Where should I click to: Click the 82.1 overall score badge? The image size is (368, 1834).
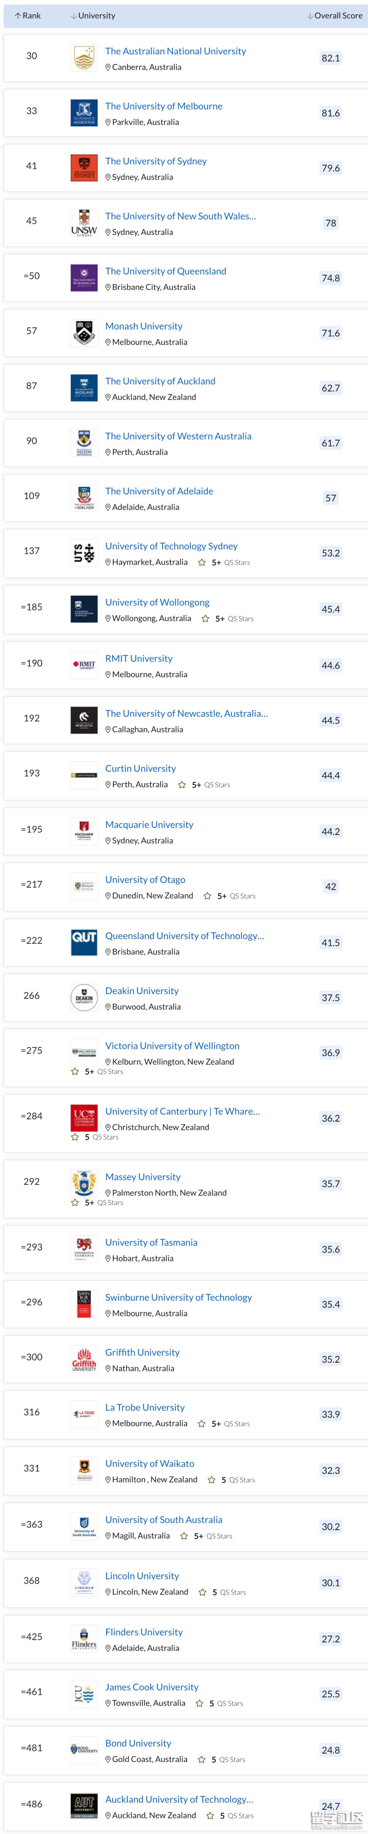tap(330, 58)
